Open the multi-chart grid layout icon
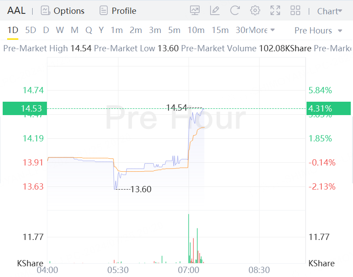The height and width of the screenshot is (277, 353). tap(295, 10)
